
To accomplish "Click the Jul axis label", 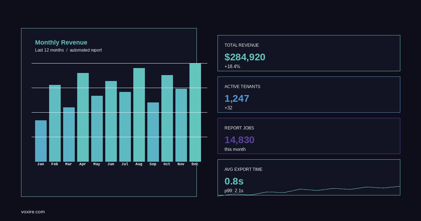I will coord(125,164).
